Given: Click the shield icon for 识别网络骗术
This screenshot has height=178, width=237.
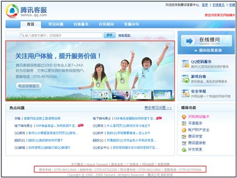Looking at the screenshot, I should [184, 117].
